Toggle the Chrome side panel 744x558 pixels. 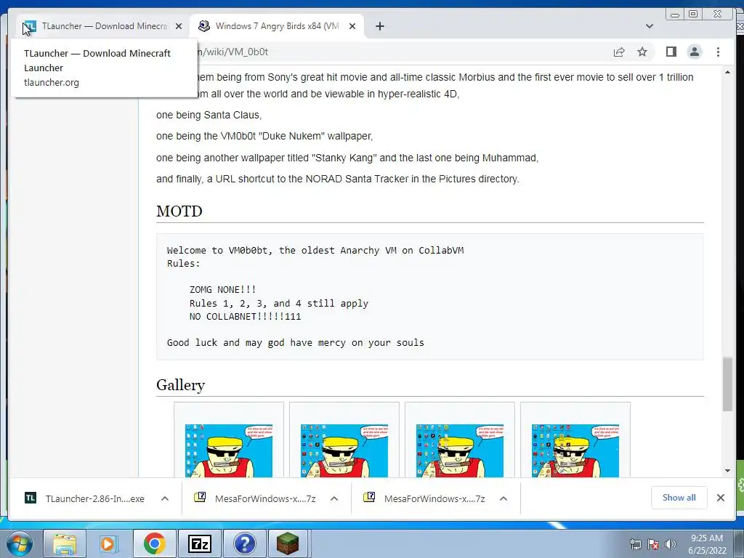click(x=671, y=52)
